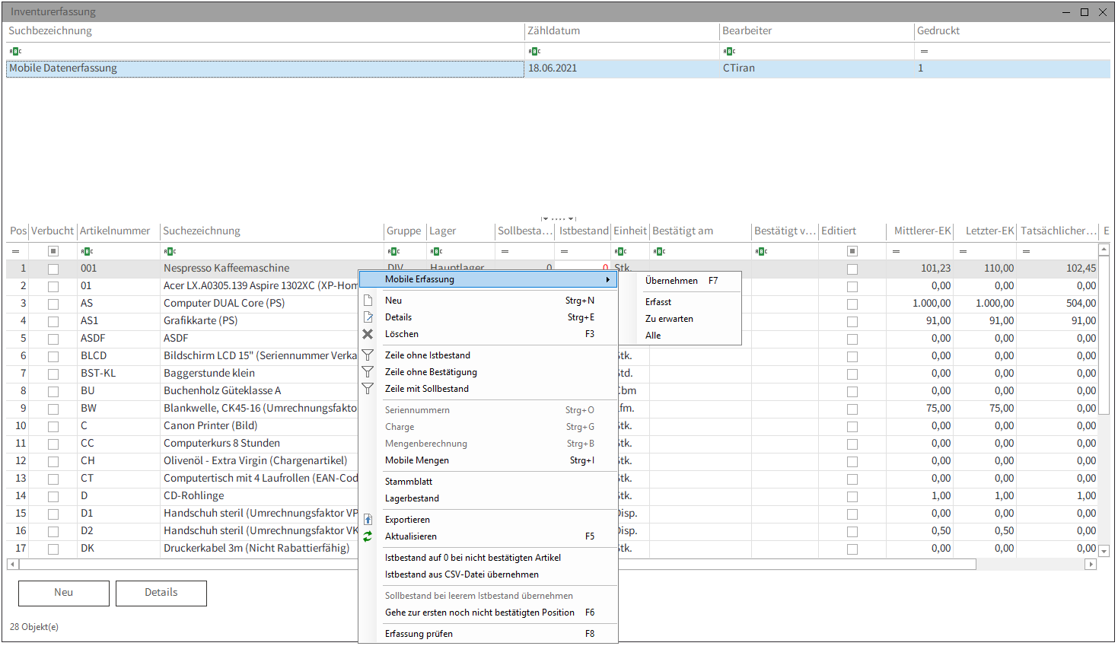Viewport: 1118px width, 646px height.
Task: Click the X delete icon beside Löschen
Action: tap(368, 334)
